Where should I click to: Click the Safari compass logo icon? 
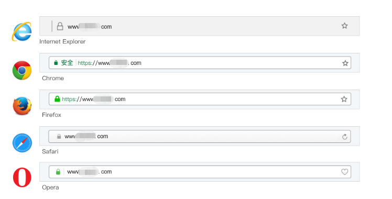tap(22, 143)
